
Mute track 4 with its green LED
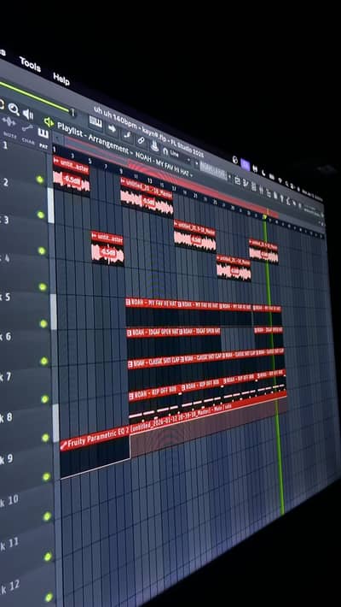tap(42, 287)
